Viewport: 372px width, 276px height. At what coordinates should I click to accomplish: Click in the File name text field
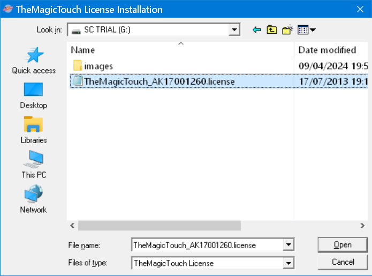pos(207,245)
